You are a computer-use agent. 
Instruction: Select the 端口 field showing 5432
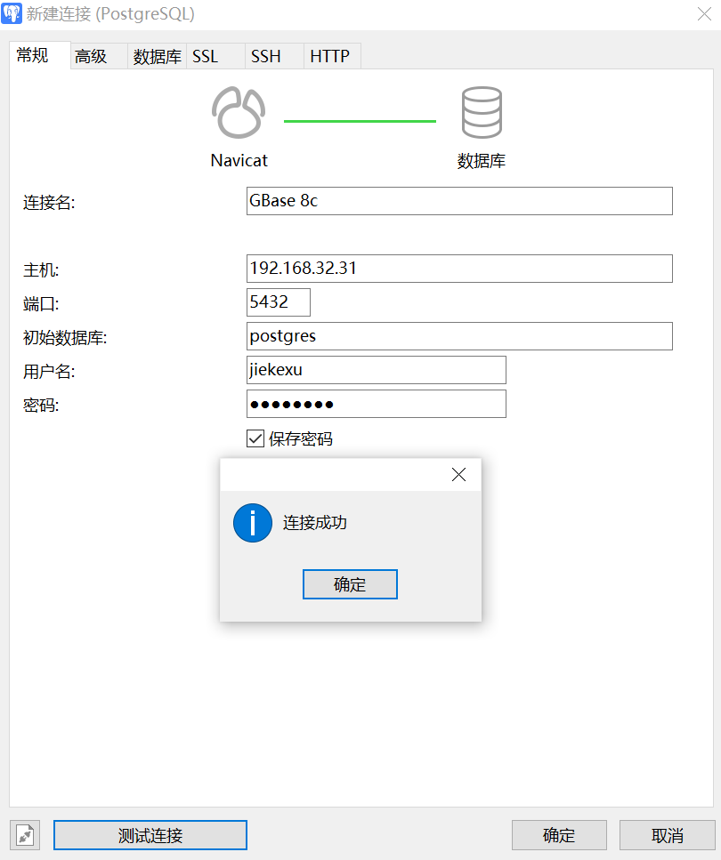(x=278, y=302)
